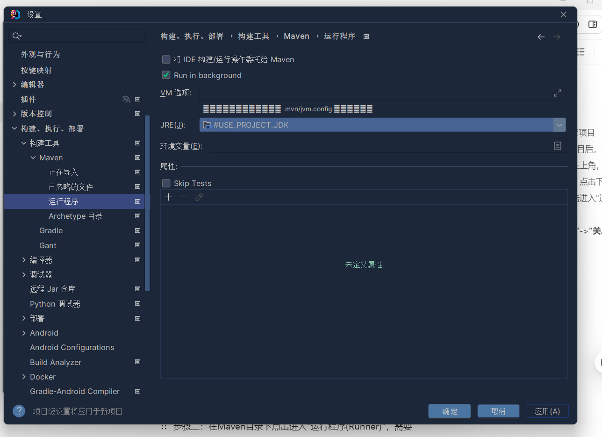This screenshot has height=437, width=602.
Task: Add a property with the plus icon
Action: [169, 197]
